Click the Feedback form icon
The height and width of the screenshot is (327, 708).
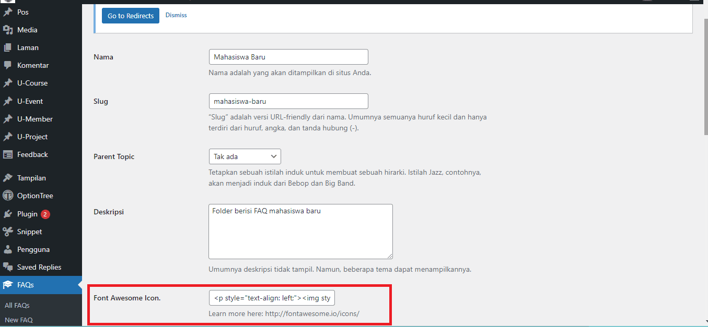coord(8,154)
